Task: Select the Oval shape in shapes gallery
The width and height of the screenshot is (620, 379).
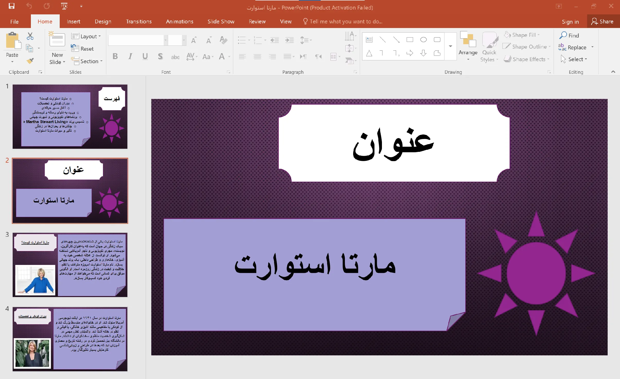Action: tap(423, 40)
